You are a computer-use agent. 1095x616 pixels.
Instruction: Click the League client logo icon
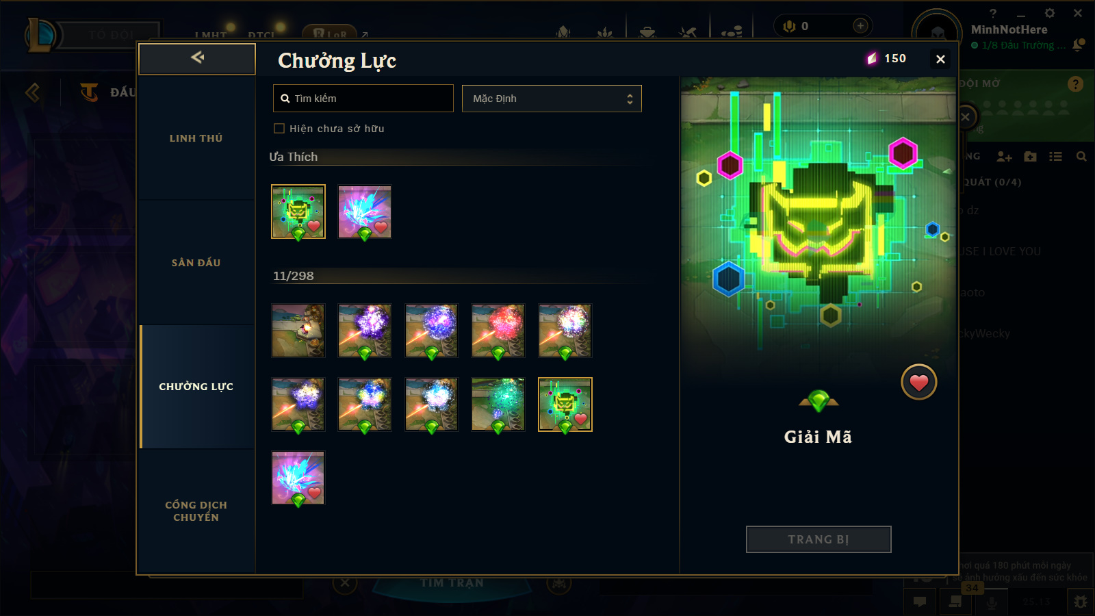40,36
